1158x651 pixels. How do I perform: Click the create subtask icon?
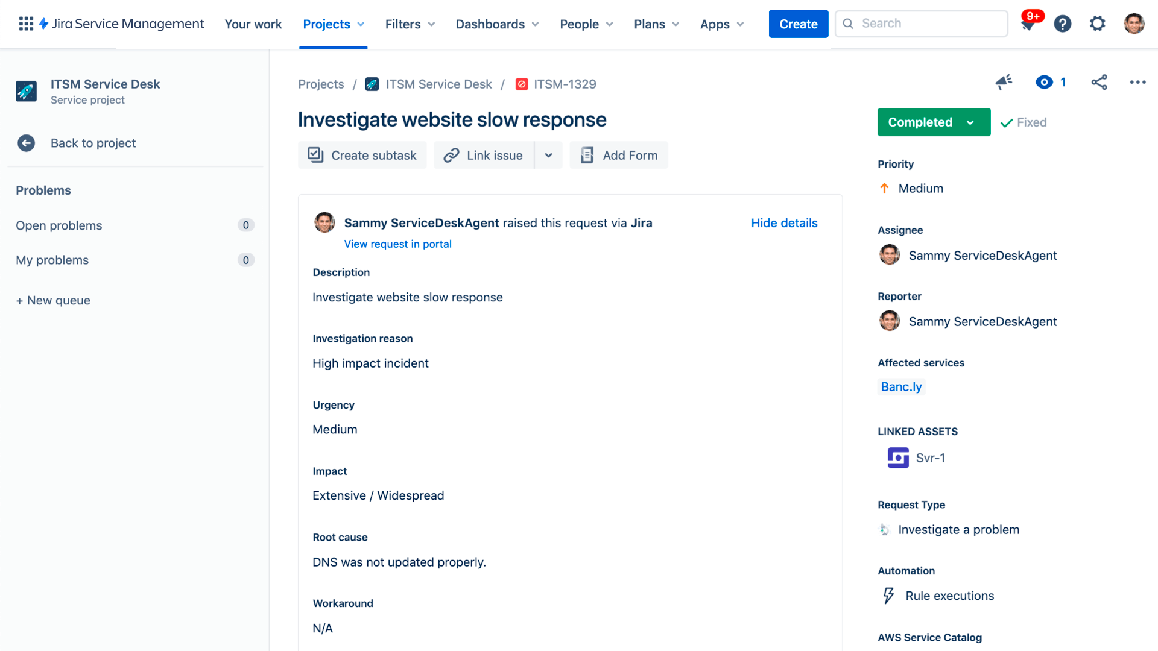[x=316, y=155]
